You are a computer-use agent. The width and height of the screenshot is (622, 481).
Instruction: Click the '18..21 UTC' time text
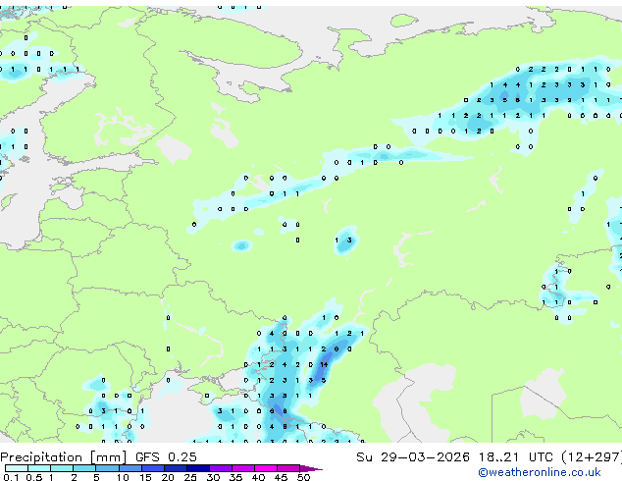pyautogui.click(x=515, y=457)
